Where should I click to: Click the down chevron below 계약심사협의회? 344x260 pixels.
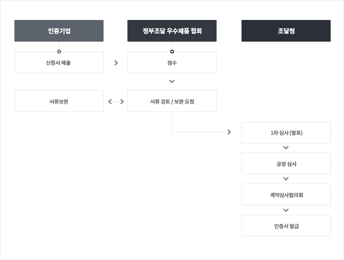click(286, 210)
